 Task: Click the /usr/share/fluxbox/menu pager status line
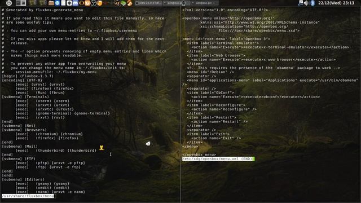28,196
